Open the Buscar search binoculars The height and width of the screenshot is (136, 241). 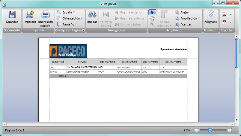click(x=92, y=17)
